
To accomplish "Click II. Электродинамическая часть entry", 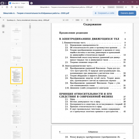I will (77, 66).
